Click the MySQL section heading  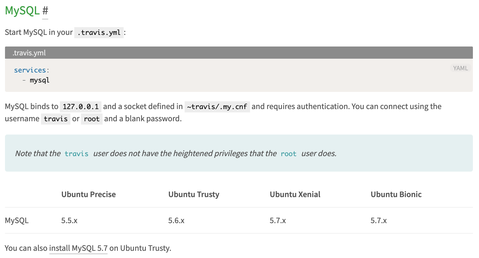pyautogui.click(x=22, y=11)
